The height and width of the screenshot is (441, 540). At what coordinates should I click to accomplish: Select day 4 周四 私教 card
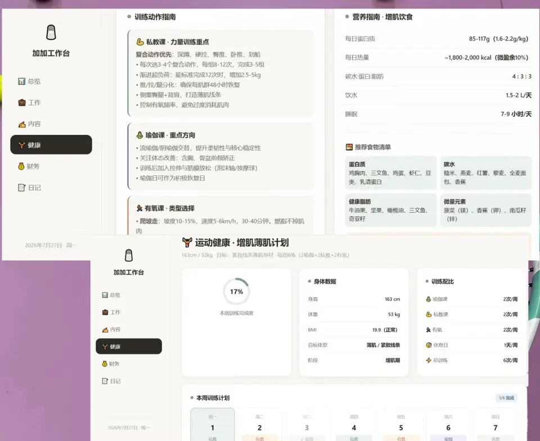point(354,425)
